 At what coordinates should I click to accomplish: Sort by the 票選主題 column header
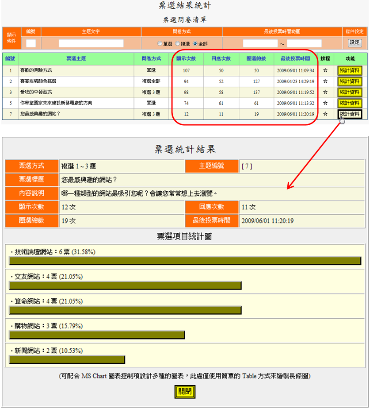pos(76,59)
